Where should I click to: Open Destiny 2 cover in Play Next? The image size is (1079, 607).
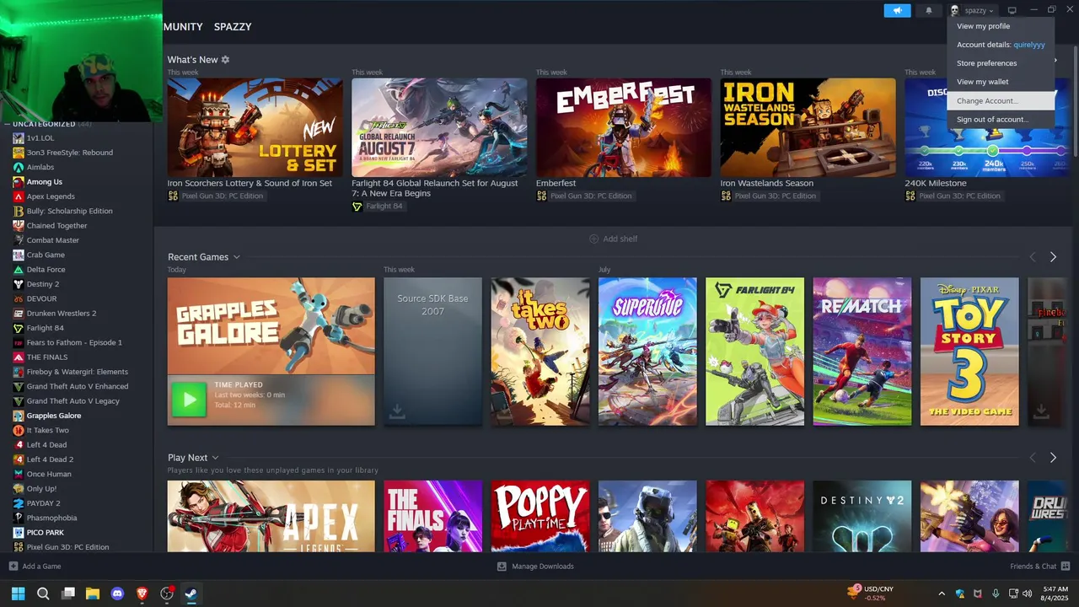click(862, 516)
